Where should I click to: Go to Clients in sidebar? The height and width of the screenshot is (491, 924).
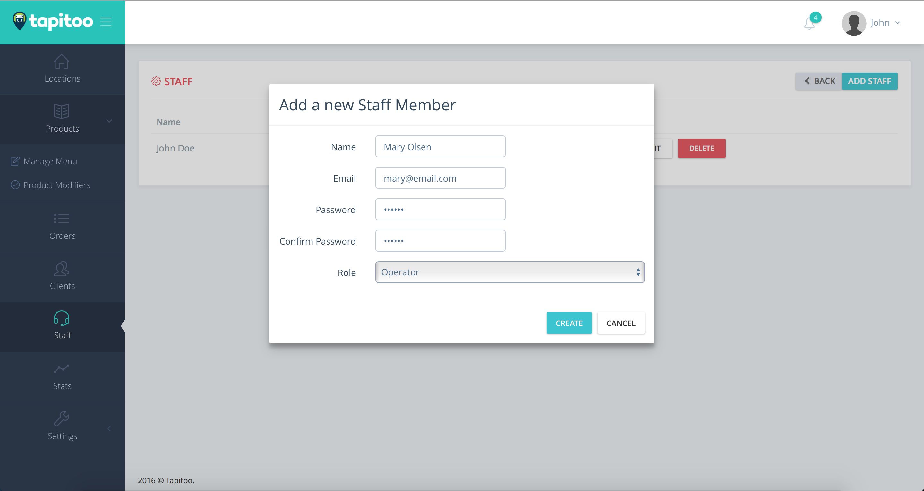pos(63,277)
